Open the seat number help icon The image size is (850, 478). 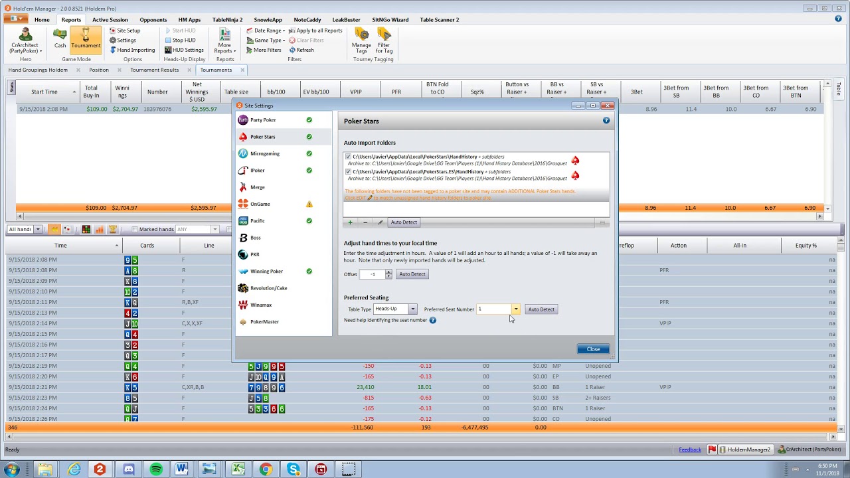[x=433, y=321]
